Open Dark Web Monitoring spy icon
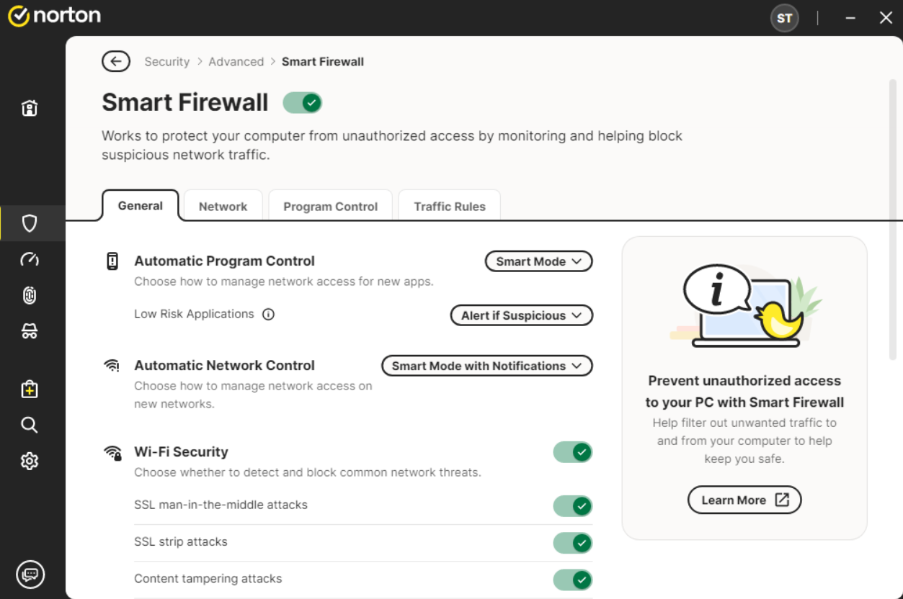 pos(29,330)
